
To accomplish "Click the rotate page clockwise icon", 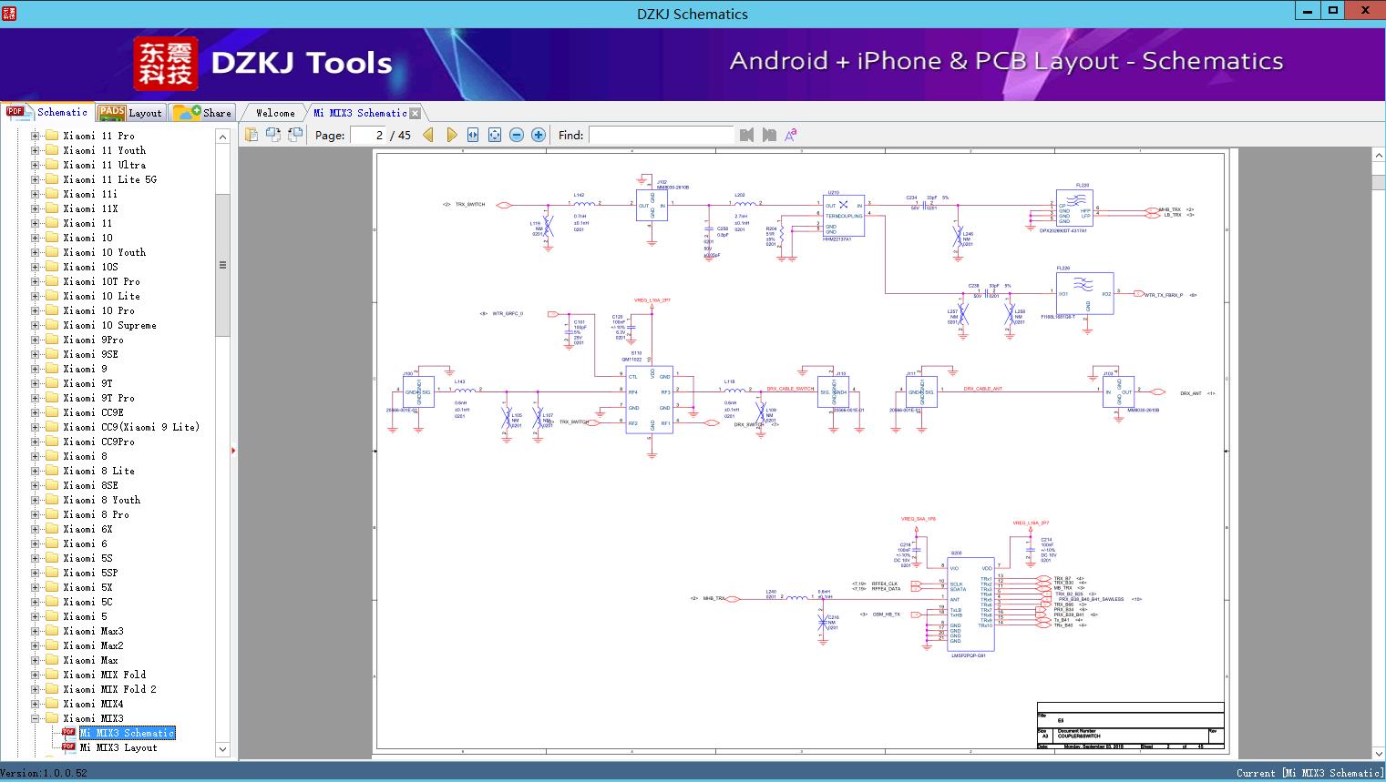I will [295, 135].
